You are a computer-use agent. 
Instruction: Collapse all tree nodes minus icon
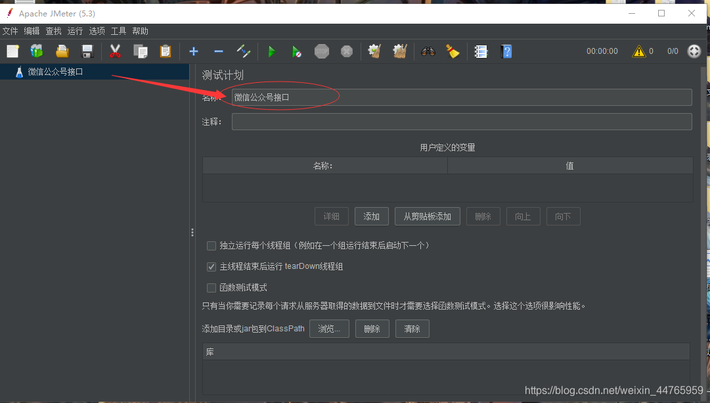point(219,51)
